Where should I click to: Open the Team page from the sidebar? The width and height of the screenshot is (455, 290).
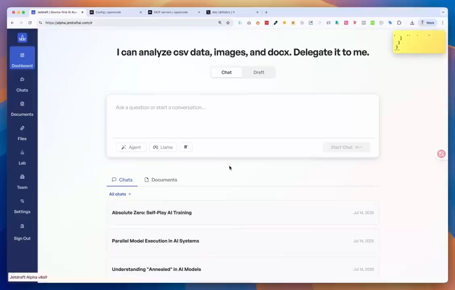(22, 182)
